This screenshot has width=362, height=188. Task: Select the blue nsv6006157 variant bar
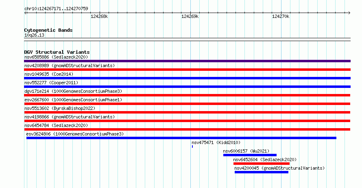coord(250,155)
